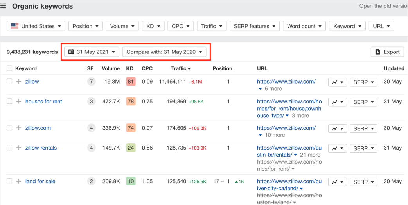The width and height of the screenshot is (408, 205).
Task: Open the Keyword filter dropdown
Action: pos(347,26)
